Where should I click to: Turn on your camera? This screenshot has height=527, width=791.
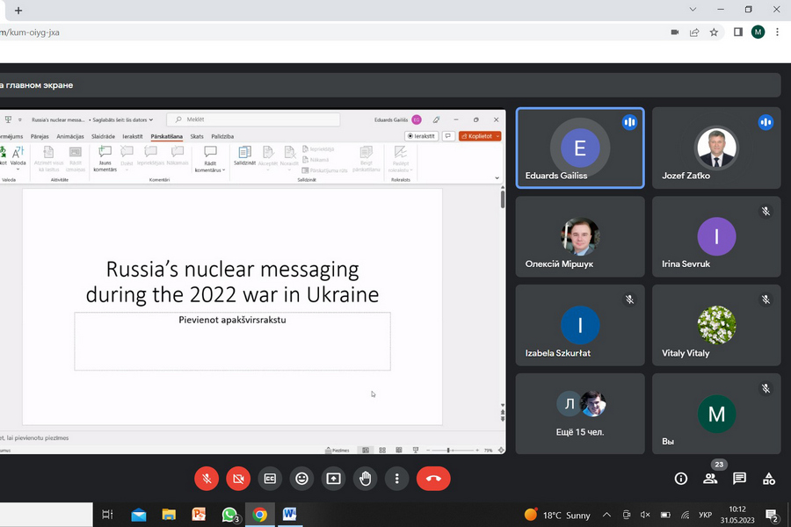(238, 479)
